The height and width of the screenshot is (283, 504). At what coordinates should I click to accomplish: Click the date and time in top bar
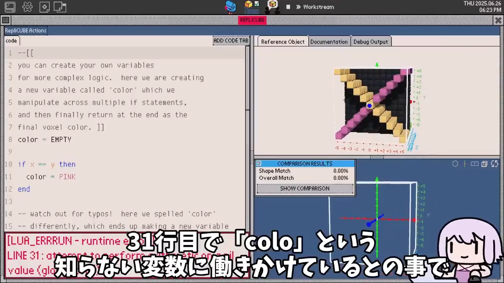tap(482, 7)
